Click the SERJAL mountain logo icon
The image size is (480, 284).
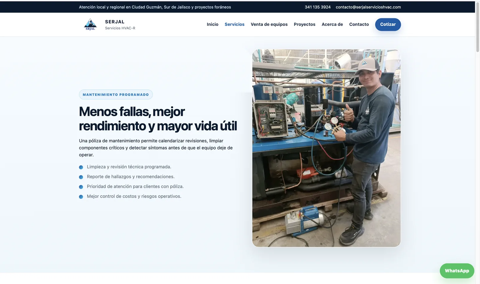pyautogui.click(x=90, y=24)
